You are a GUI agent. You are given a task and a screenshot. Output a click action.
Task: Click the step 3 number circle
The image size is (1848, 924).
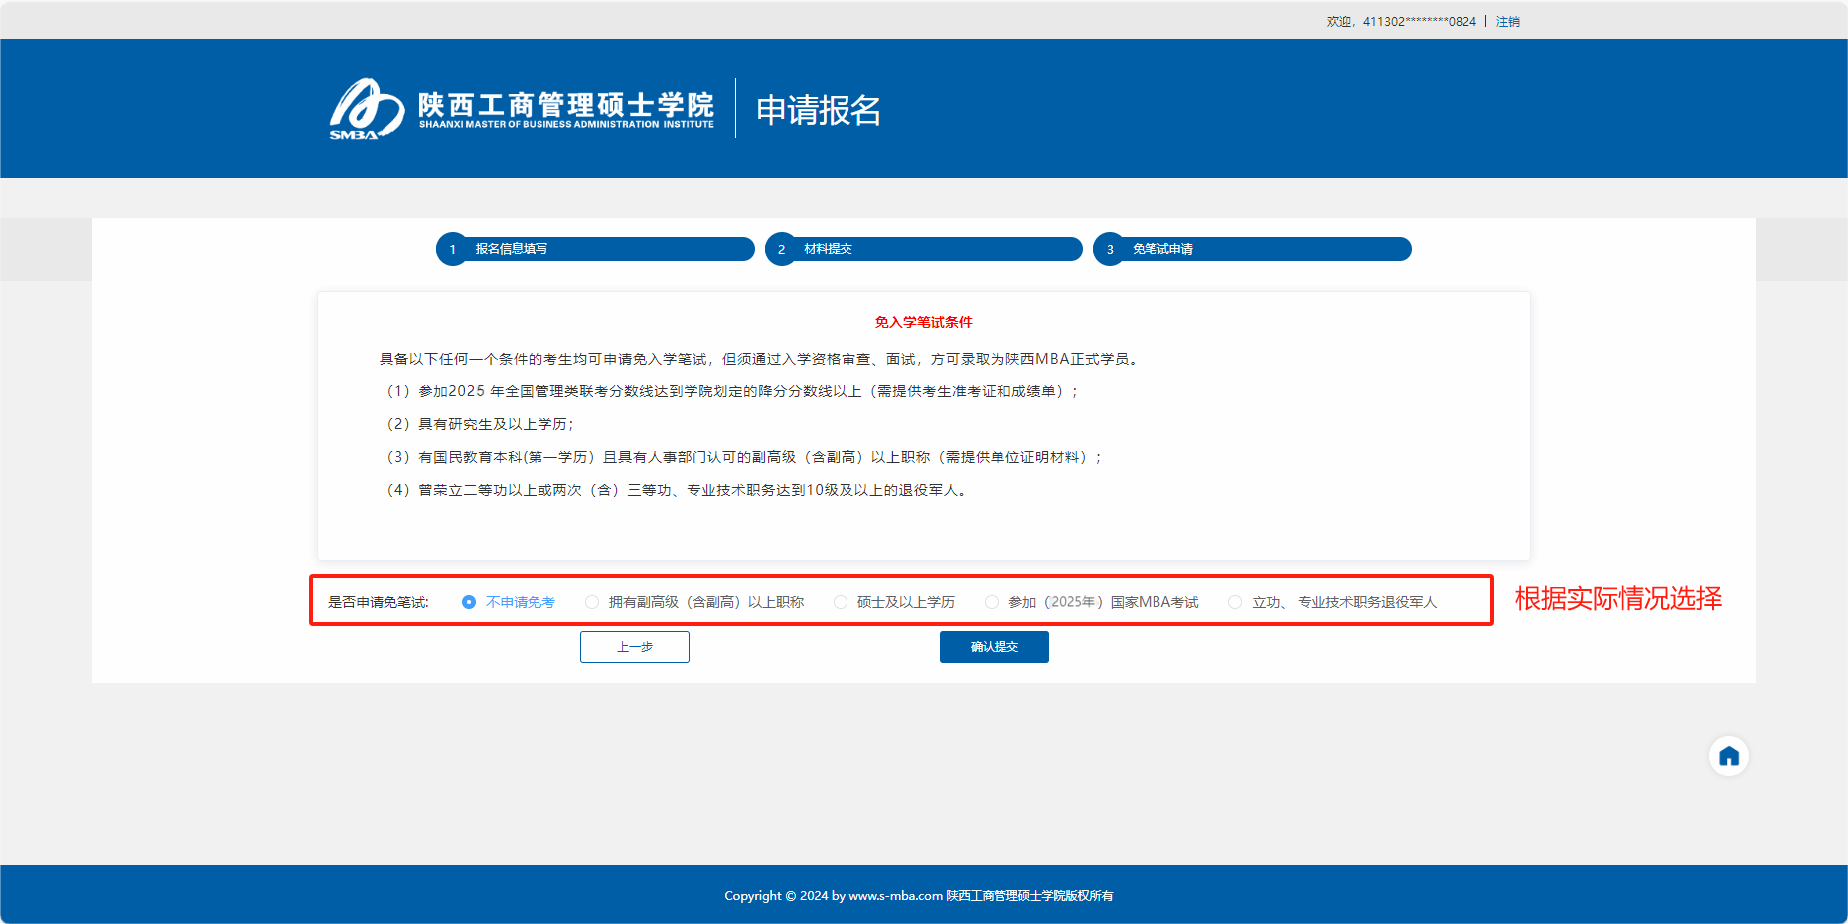1110,249
